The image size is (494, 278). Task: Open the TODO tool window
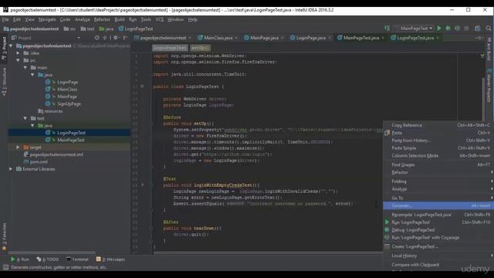click(x=48, y=259)
